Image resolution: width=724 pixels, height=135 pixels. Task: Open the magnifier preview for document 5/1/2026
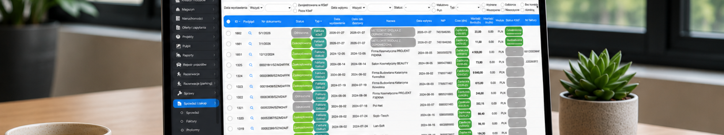click(250, 33)
